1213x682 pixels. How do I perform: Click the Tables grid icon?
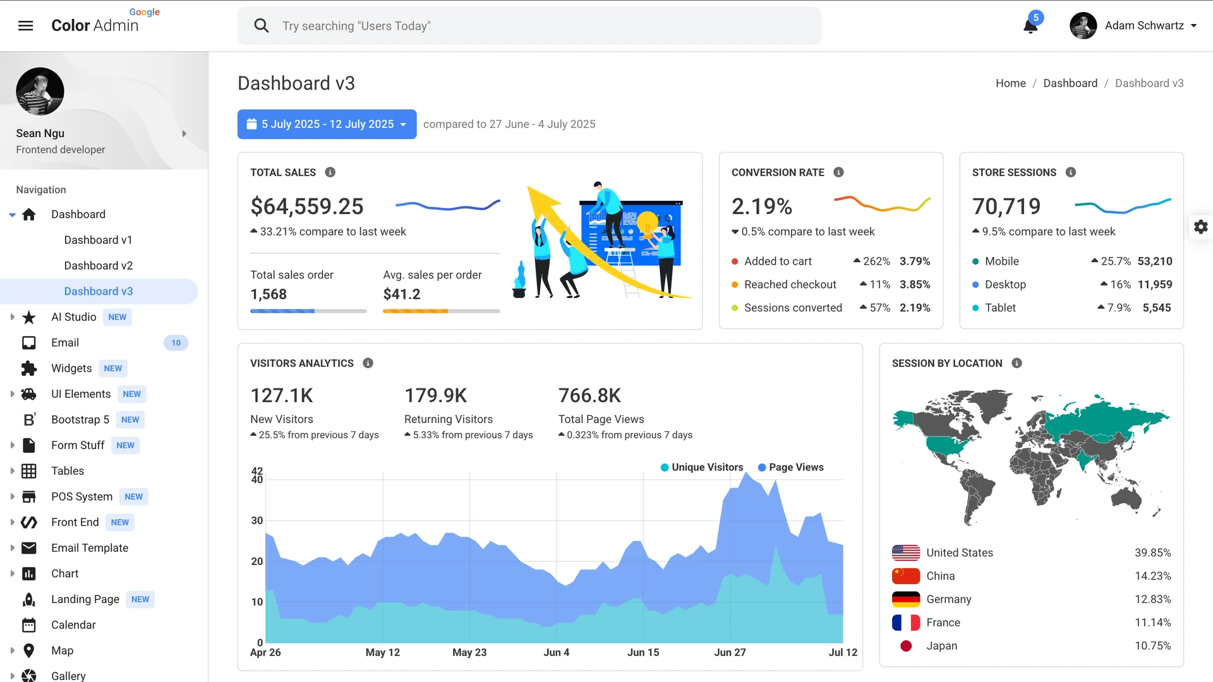point(28,471)
